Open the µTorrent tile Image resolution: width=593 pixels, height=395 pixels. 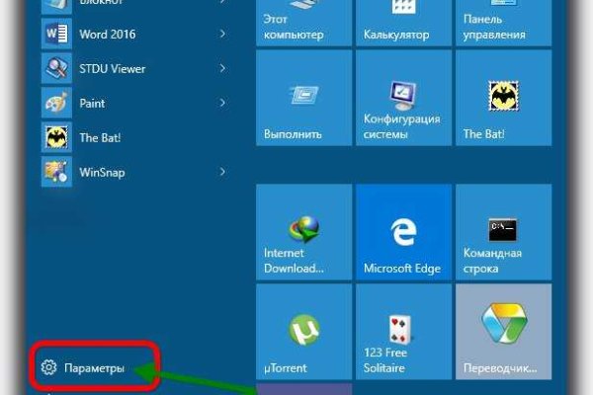[303, 332]
